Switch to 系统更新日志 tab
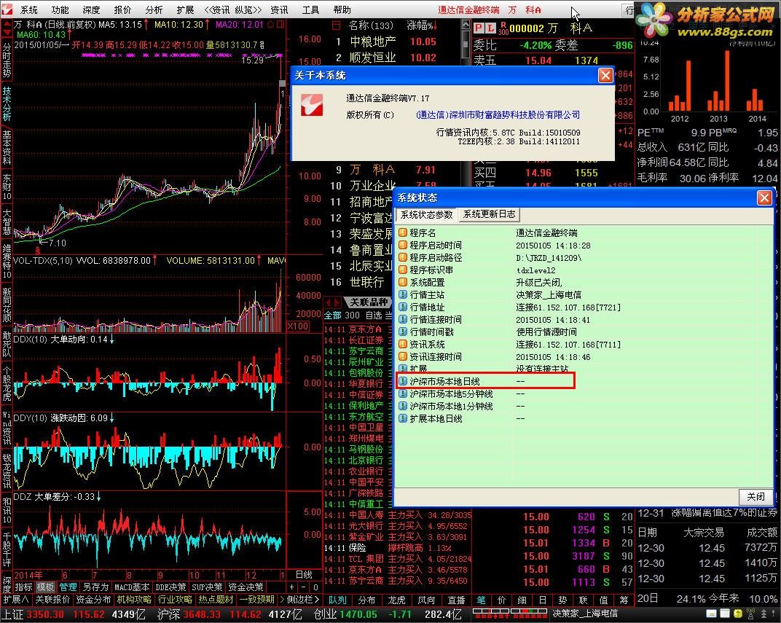781x623 pixels. (489, 214)
